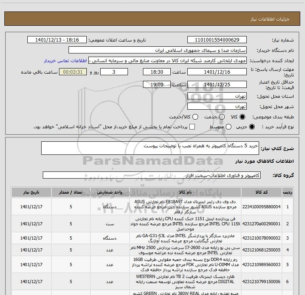Click the reply deadline date 1401/12/16 field
The width and height of the screenshot is (305, 295).
[217, 72]
